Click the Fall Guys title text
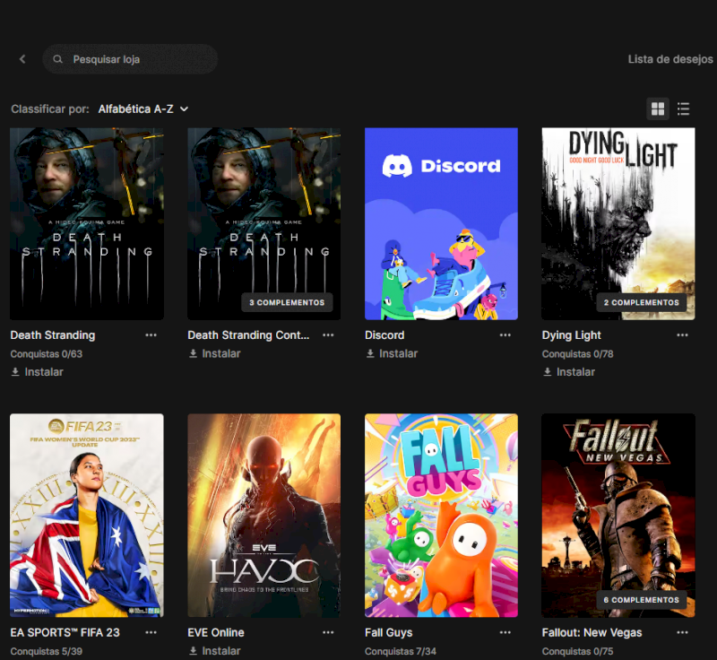This screenshot has height=660, width=717. pos(389,632)
